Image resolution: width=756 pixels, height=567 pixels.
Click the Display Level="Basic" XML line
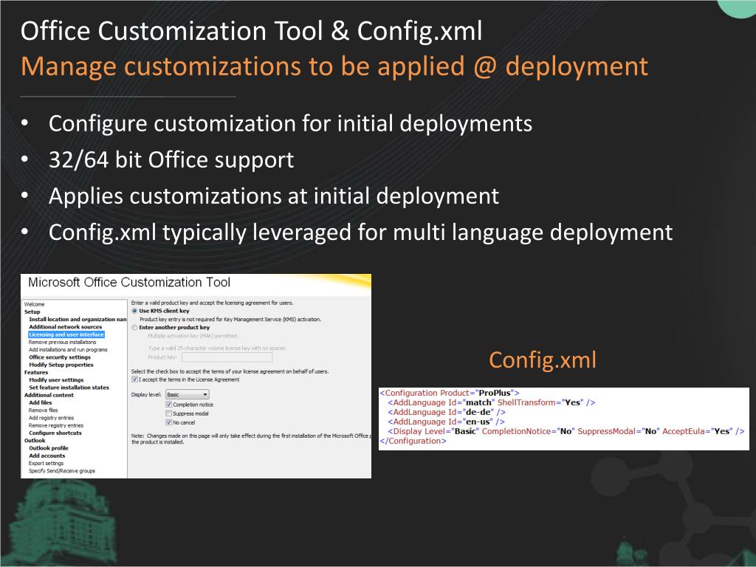tap(566, 431)
